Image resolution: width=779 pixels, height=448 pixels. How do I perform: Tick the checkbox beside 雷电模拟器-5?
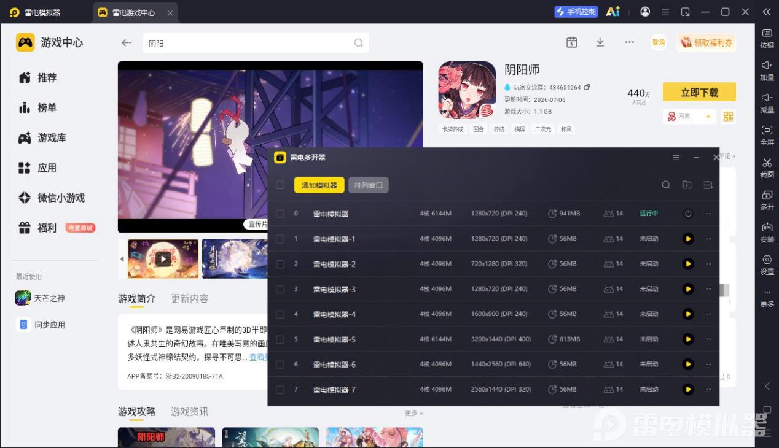pos(280,339)
